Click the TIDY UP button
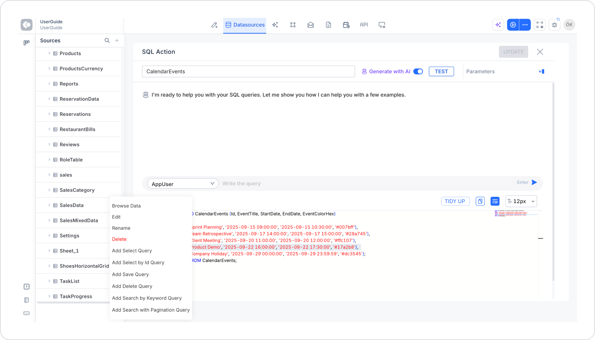 pyautogui.click(x=455, y=201)
